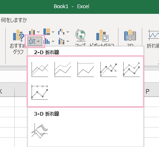Select the 3-D line chart
159x147 pixels.
(40, 131)
